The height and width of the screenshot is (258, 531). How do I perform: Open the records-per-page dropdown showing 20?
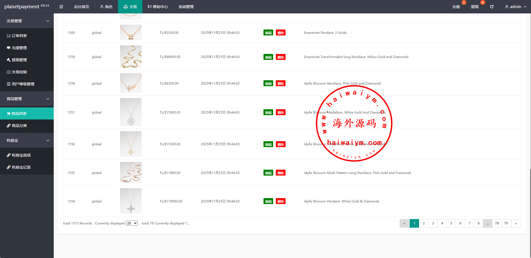coord(132,223)
